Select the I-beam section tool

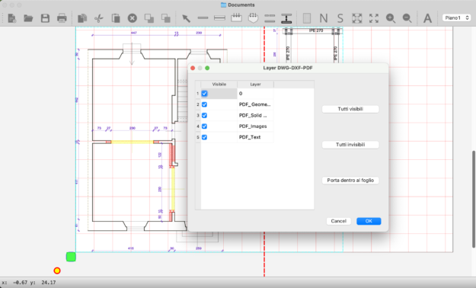click(286, 18)
